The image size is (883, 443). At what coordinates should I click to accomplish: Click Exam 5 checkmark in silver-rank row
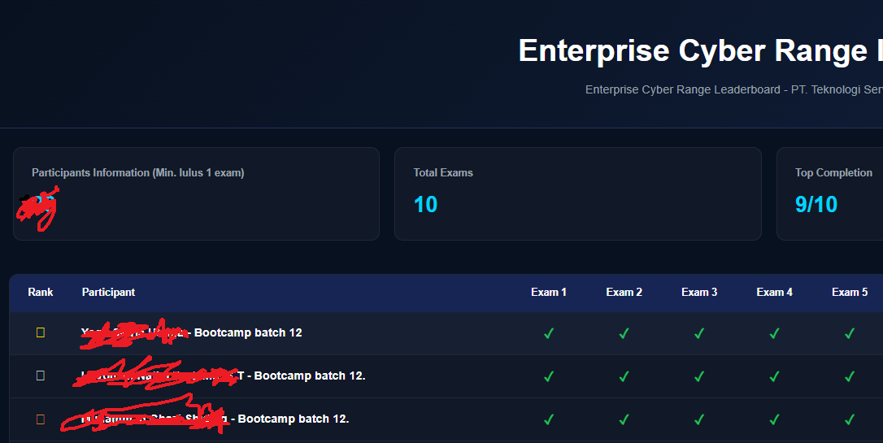(850, 376)
